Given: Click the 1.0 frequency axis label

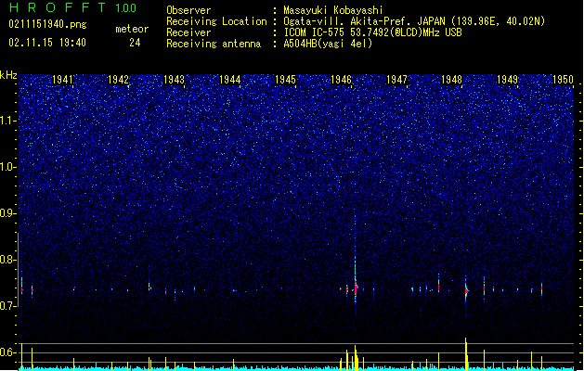Looking at the screenshot, I should click(8, 167).
